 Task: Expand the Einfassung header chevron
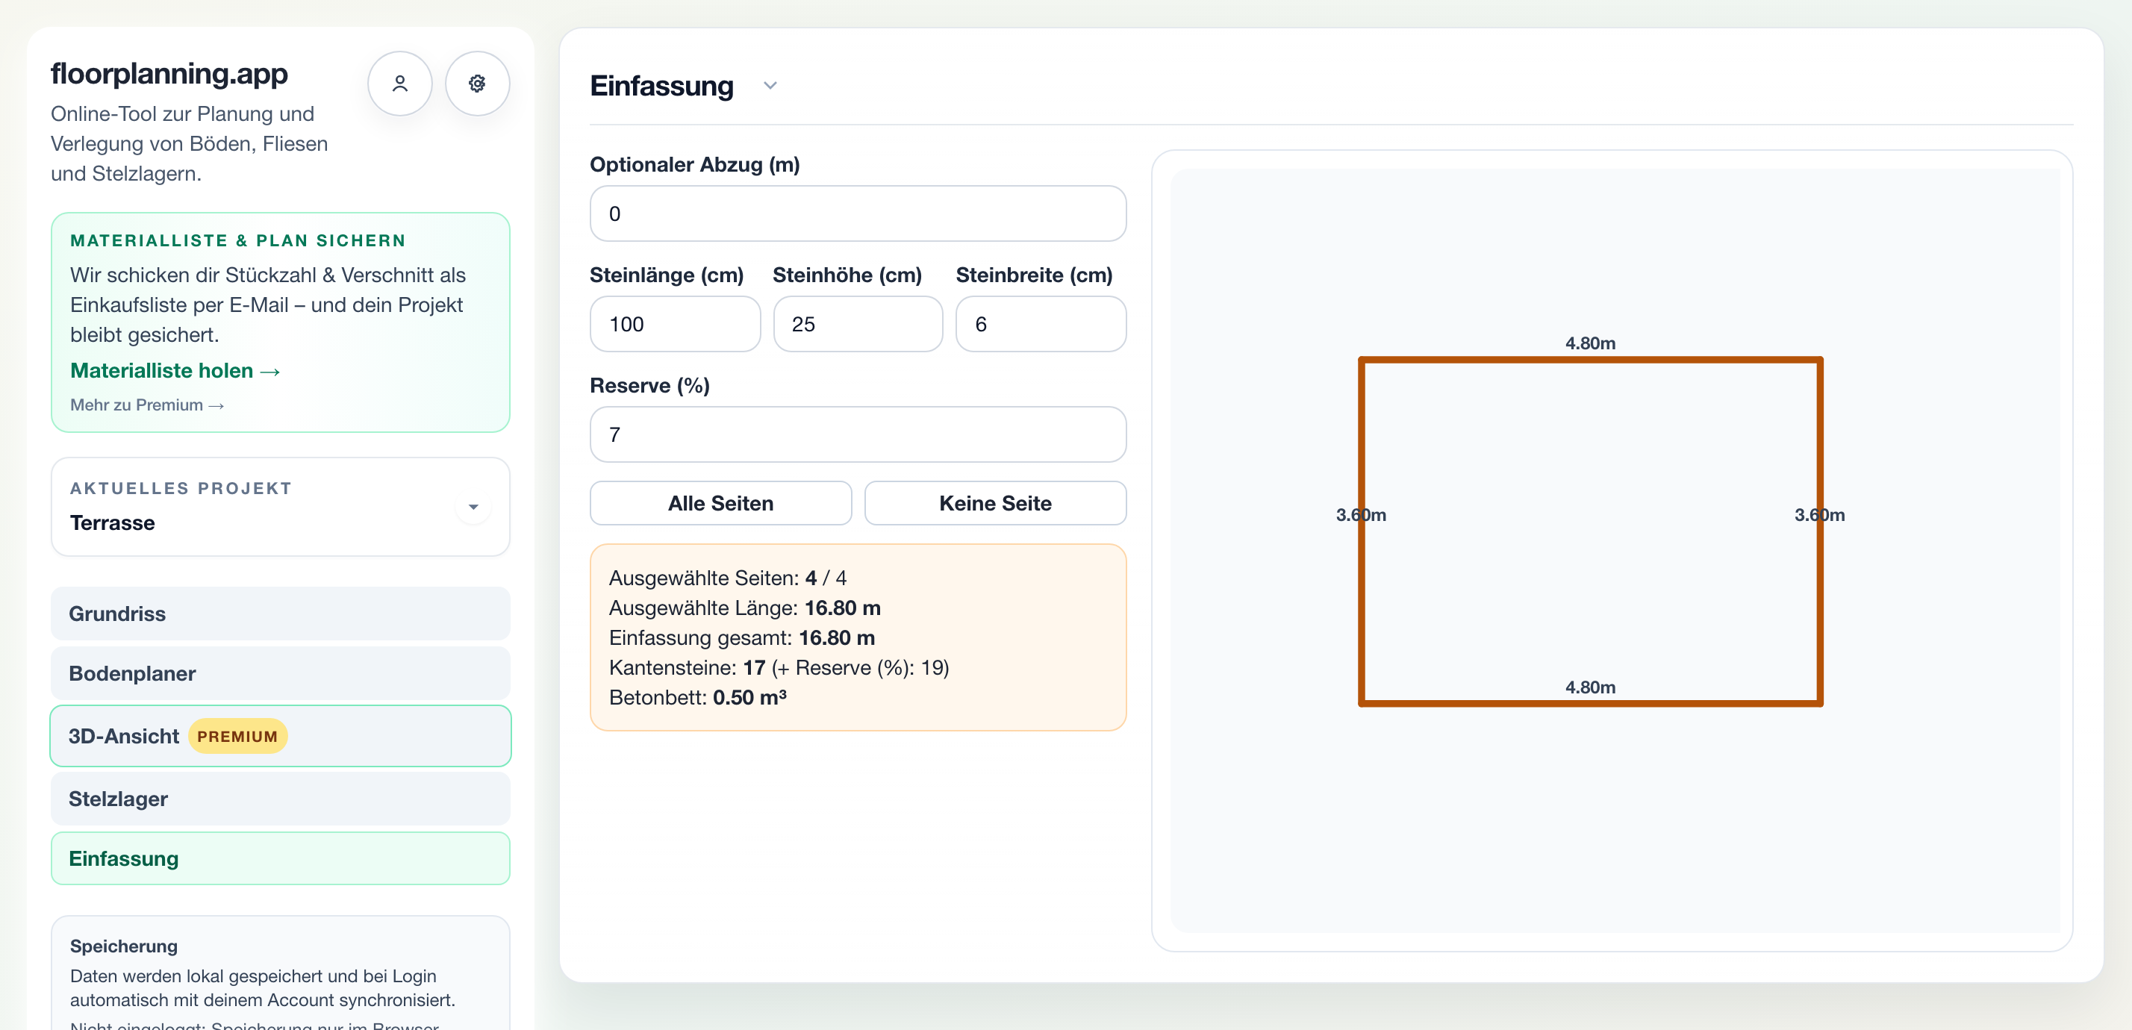click(x=770, y=86)
